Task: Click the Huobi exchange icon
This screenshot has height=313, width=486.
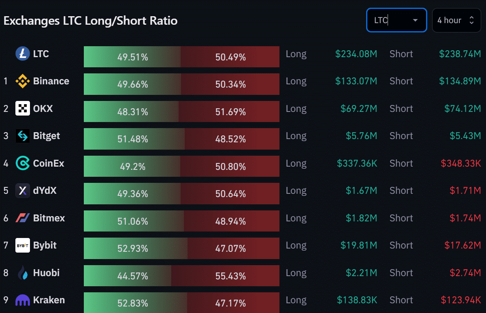Action: (x=23, y=273)
